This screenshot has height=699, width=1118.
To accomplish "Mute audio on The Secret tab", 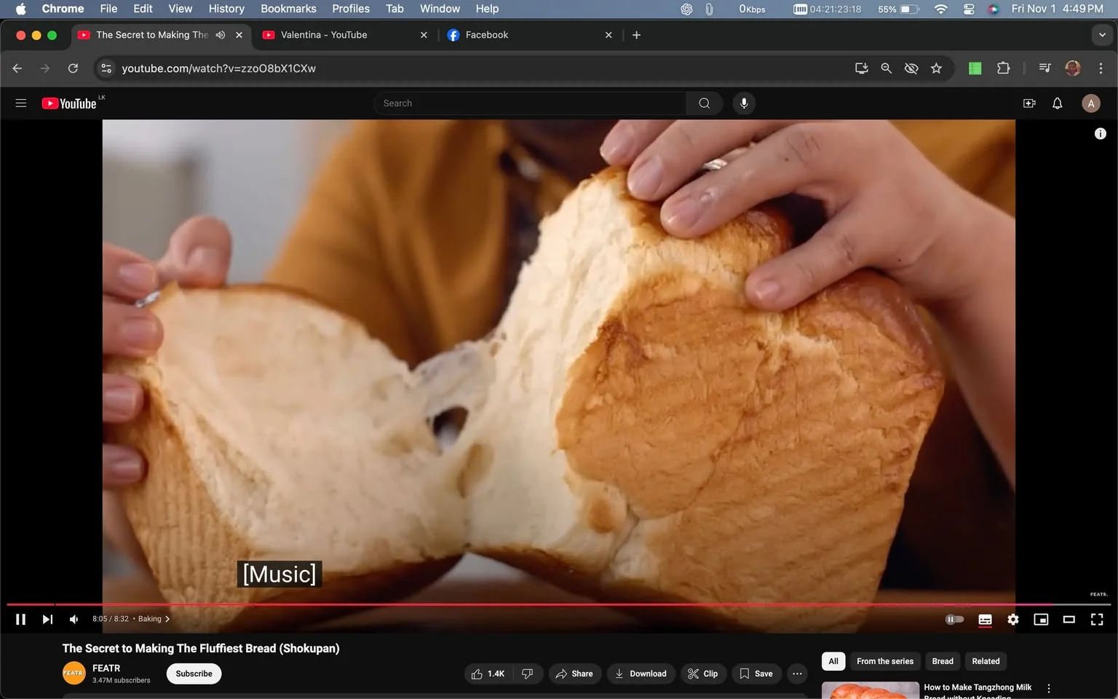I will click(x=221, y=35).
